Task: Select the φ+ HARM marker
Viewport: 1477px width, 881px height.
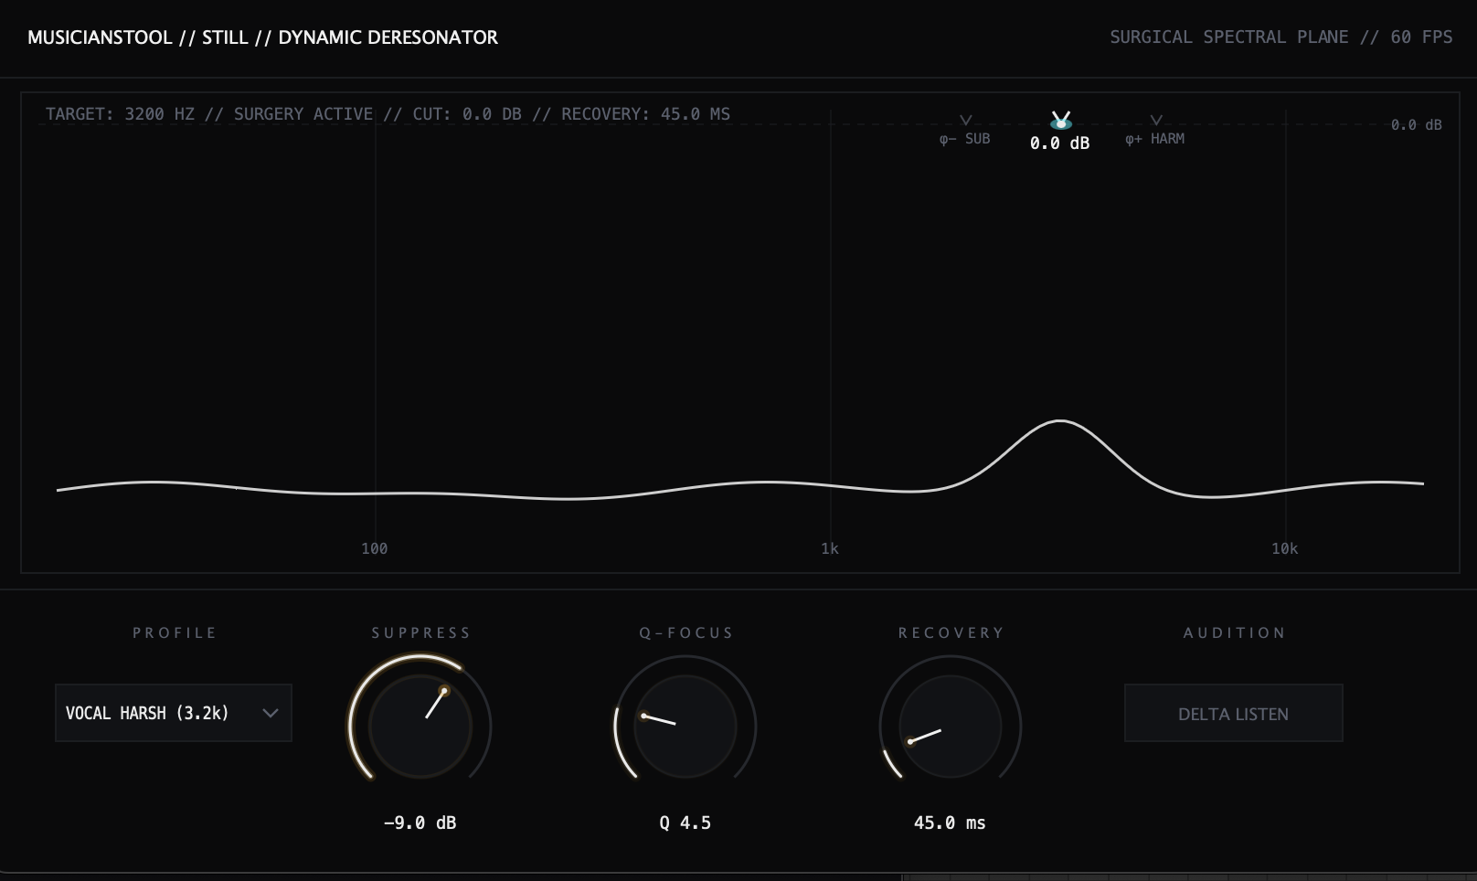Action: (x=1155, y=130)
